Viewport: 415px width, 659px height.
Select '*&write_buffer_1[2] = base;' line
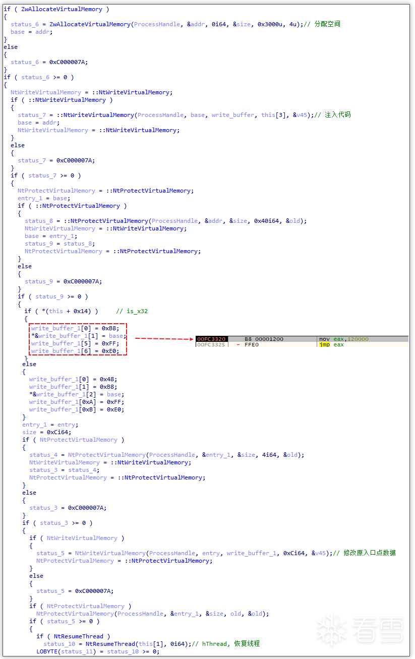tap(77, 394)
